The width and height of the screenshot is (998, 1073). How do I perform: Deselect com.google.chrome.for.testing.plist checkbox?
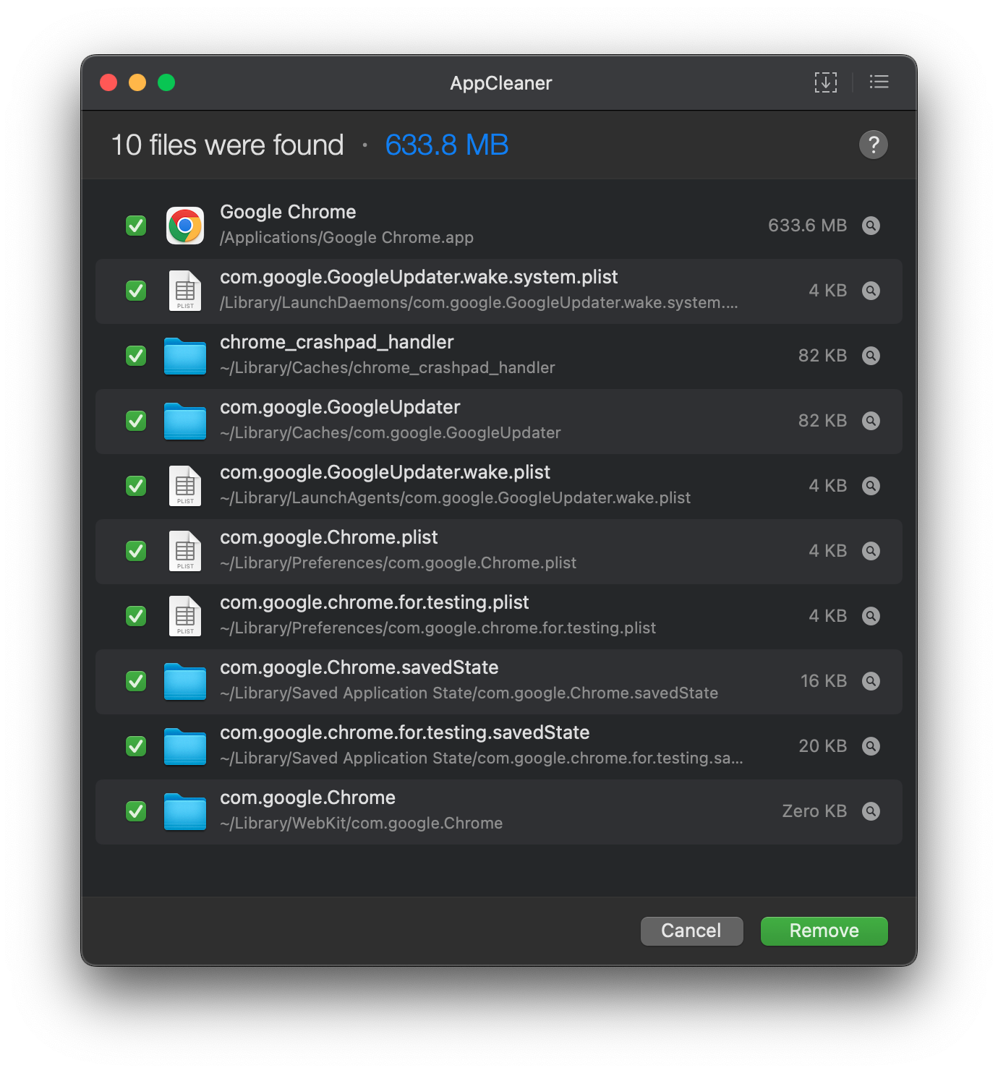coord(136,616)
